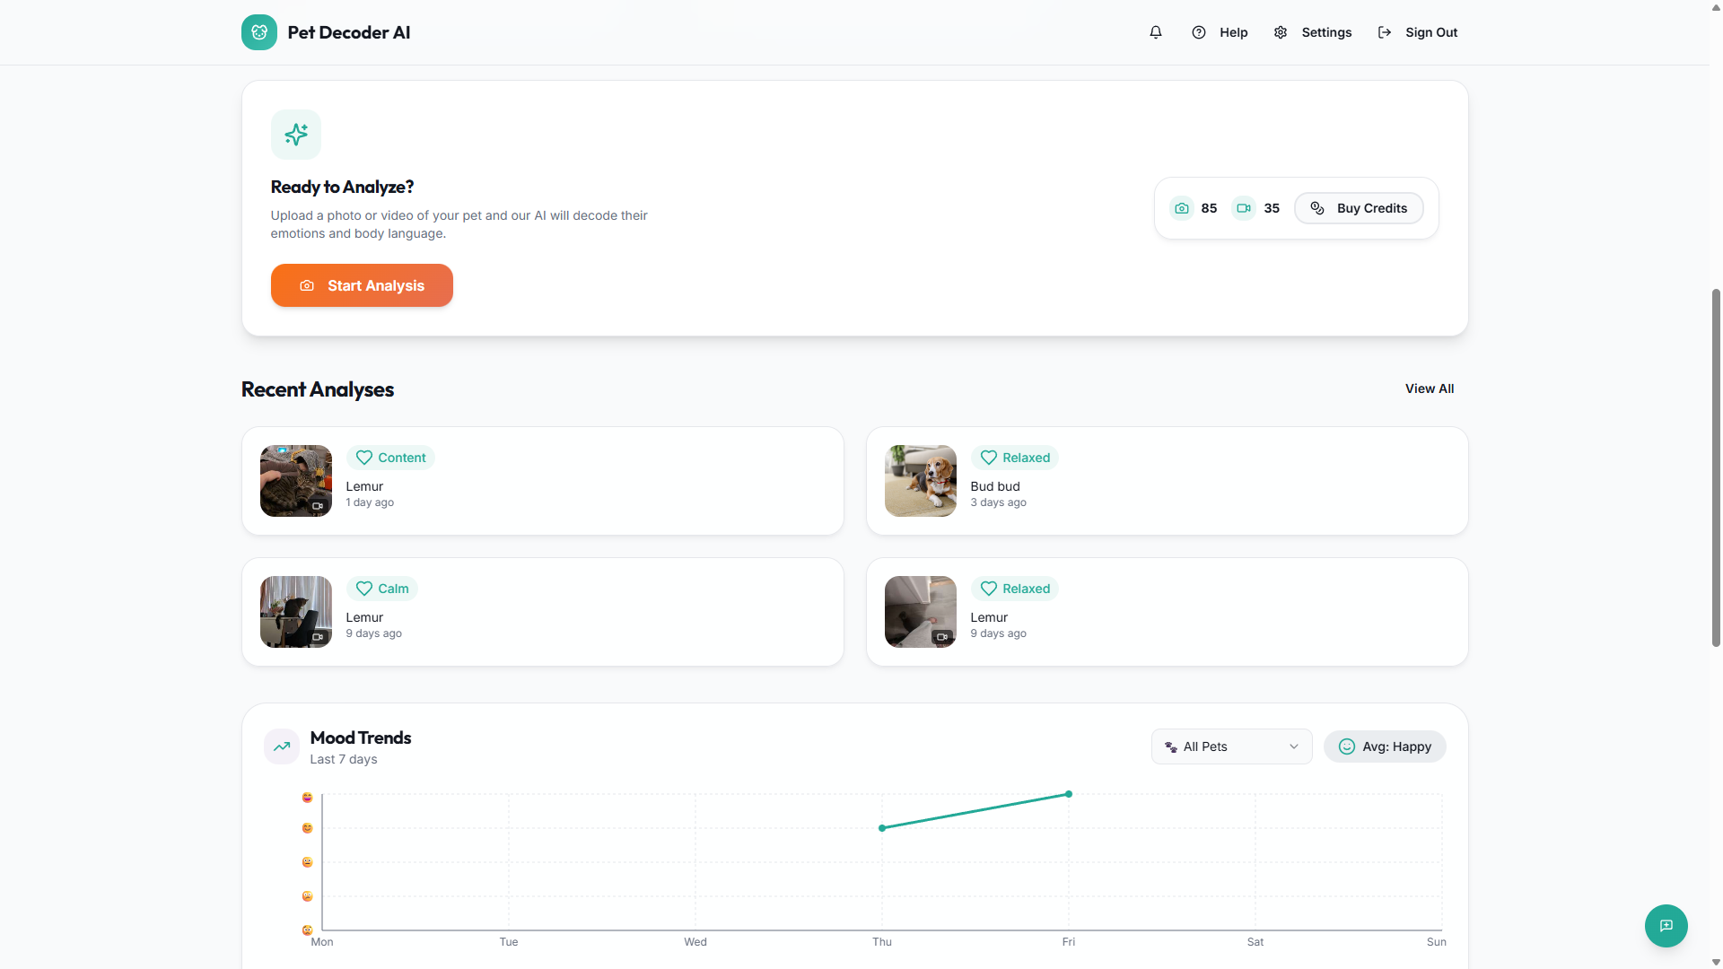Image resolution: width=1723 pixels, height=969 pixels.
Task: Click Sign Out in the header
Action: (1418, 32)
